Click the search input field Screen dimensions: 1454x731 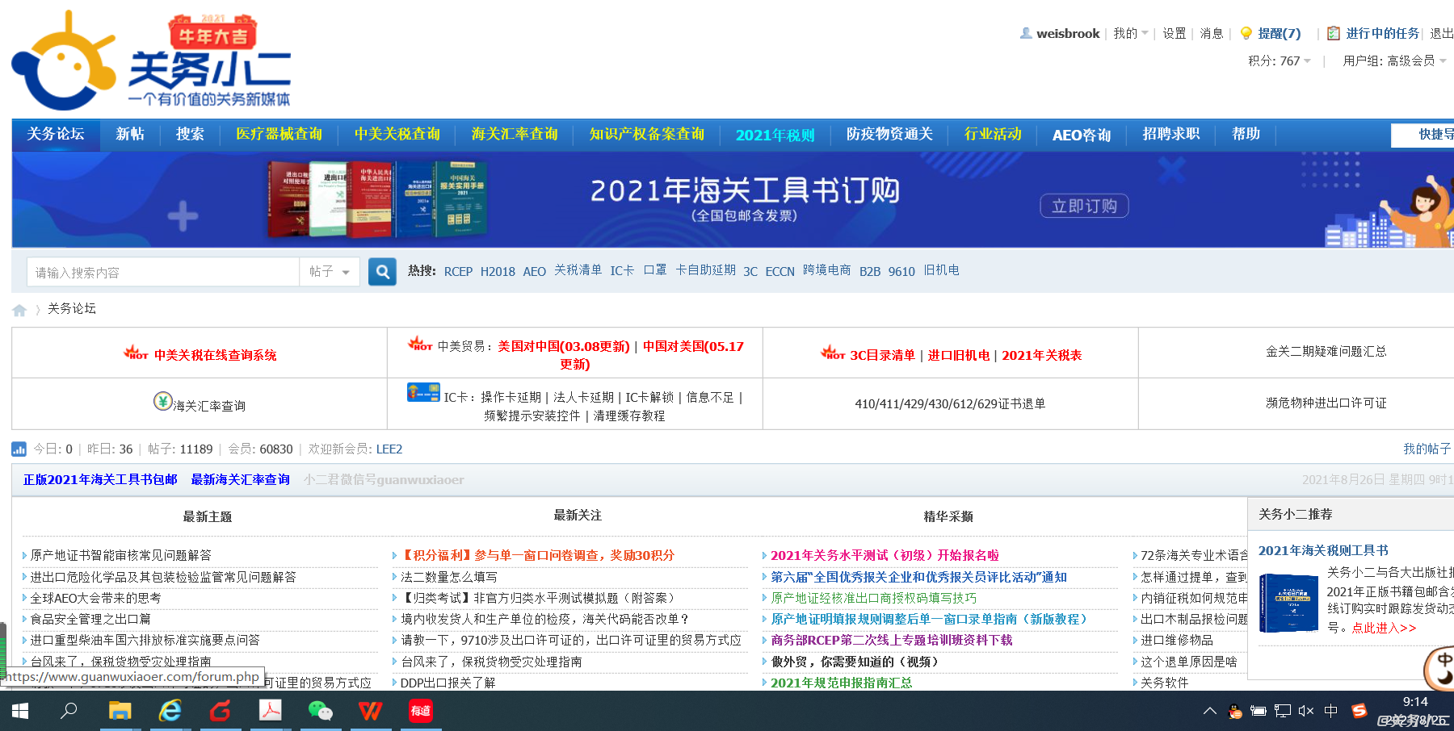click(163, 272)
